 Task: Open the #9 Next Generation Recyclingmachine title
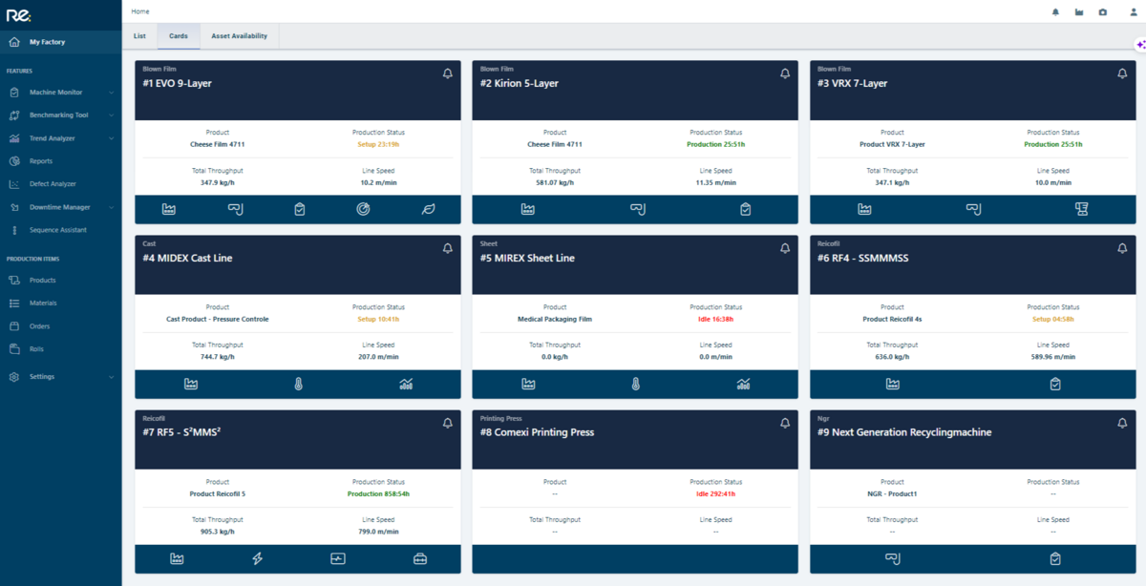click(x=904, y=432)
